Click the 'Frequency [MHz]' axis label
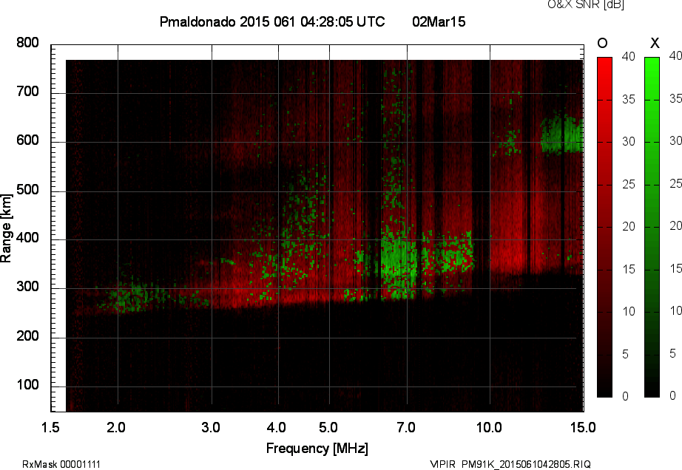 317,449
